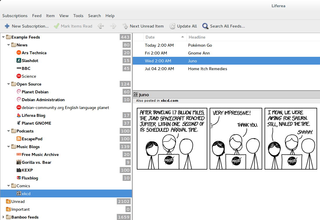Click the debian-community.org error icon
320x220 pixels.
click(x=19, y=107)
